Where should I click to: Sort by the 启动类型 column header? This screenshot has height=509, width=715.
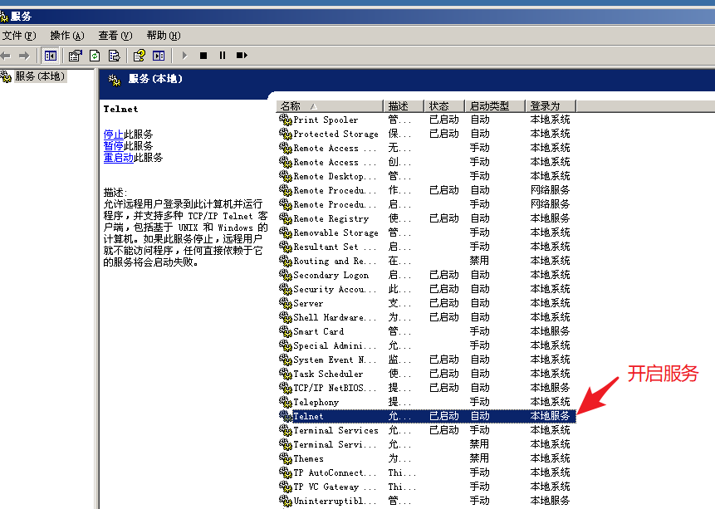(495, 106)
